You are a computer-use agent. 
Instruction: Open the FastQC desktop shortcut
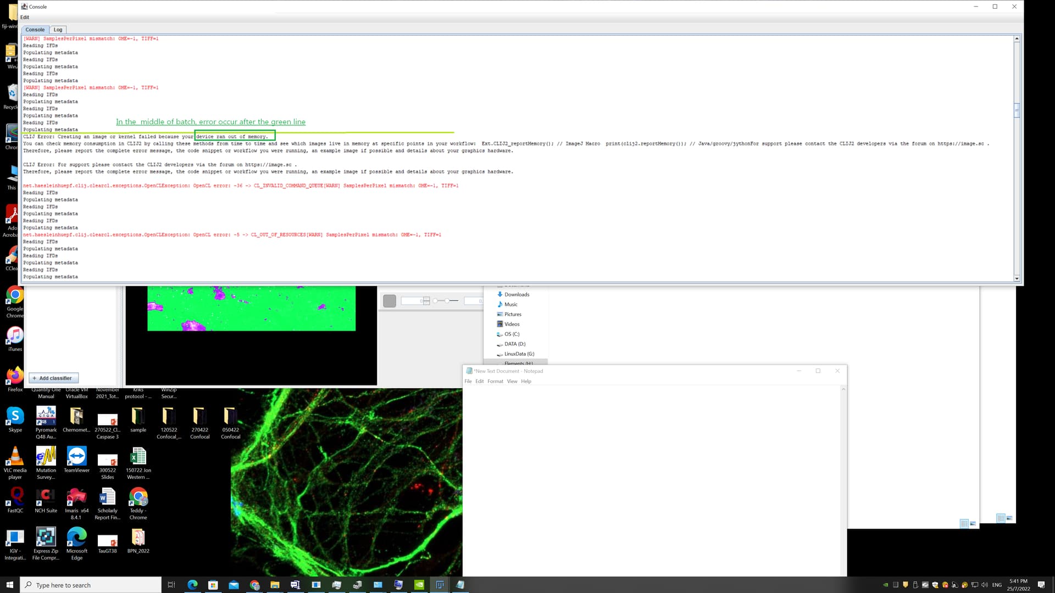coord(15,497)
